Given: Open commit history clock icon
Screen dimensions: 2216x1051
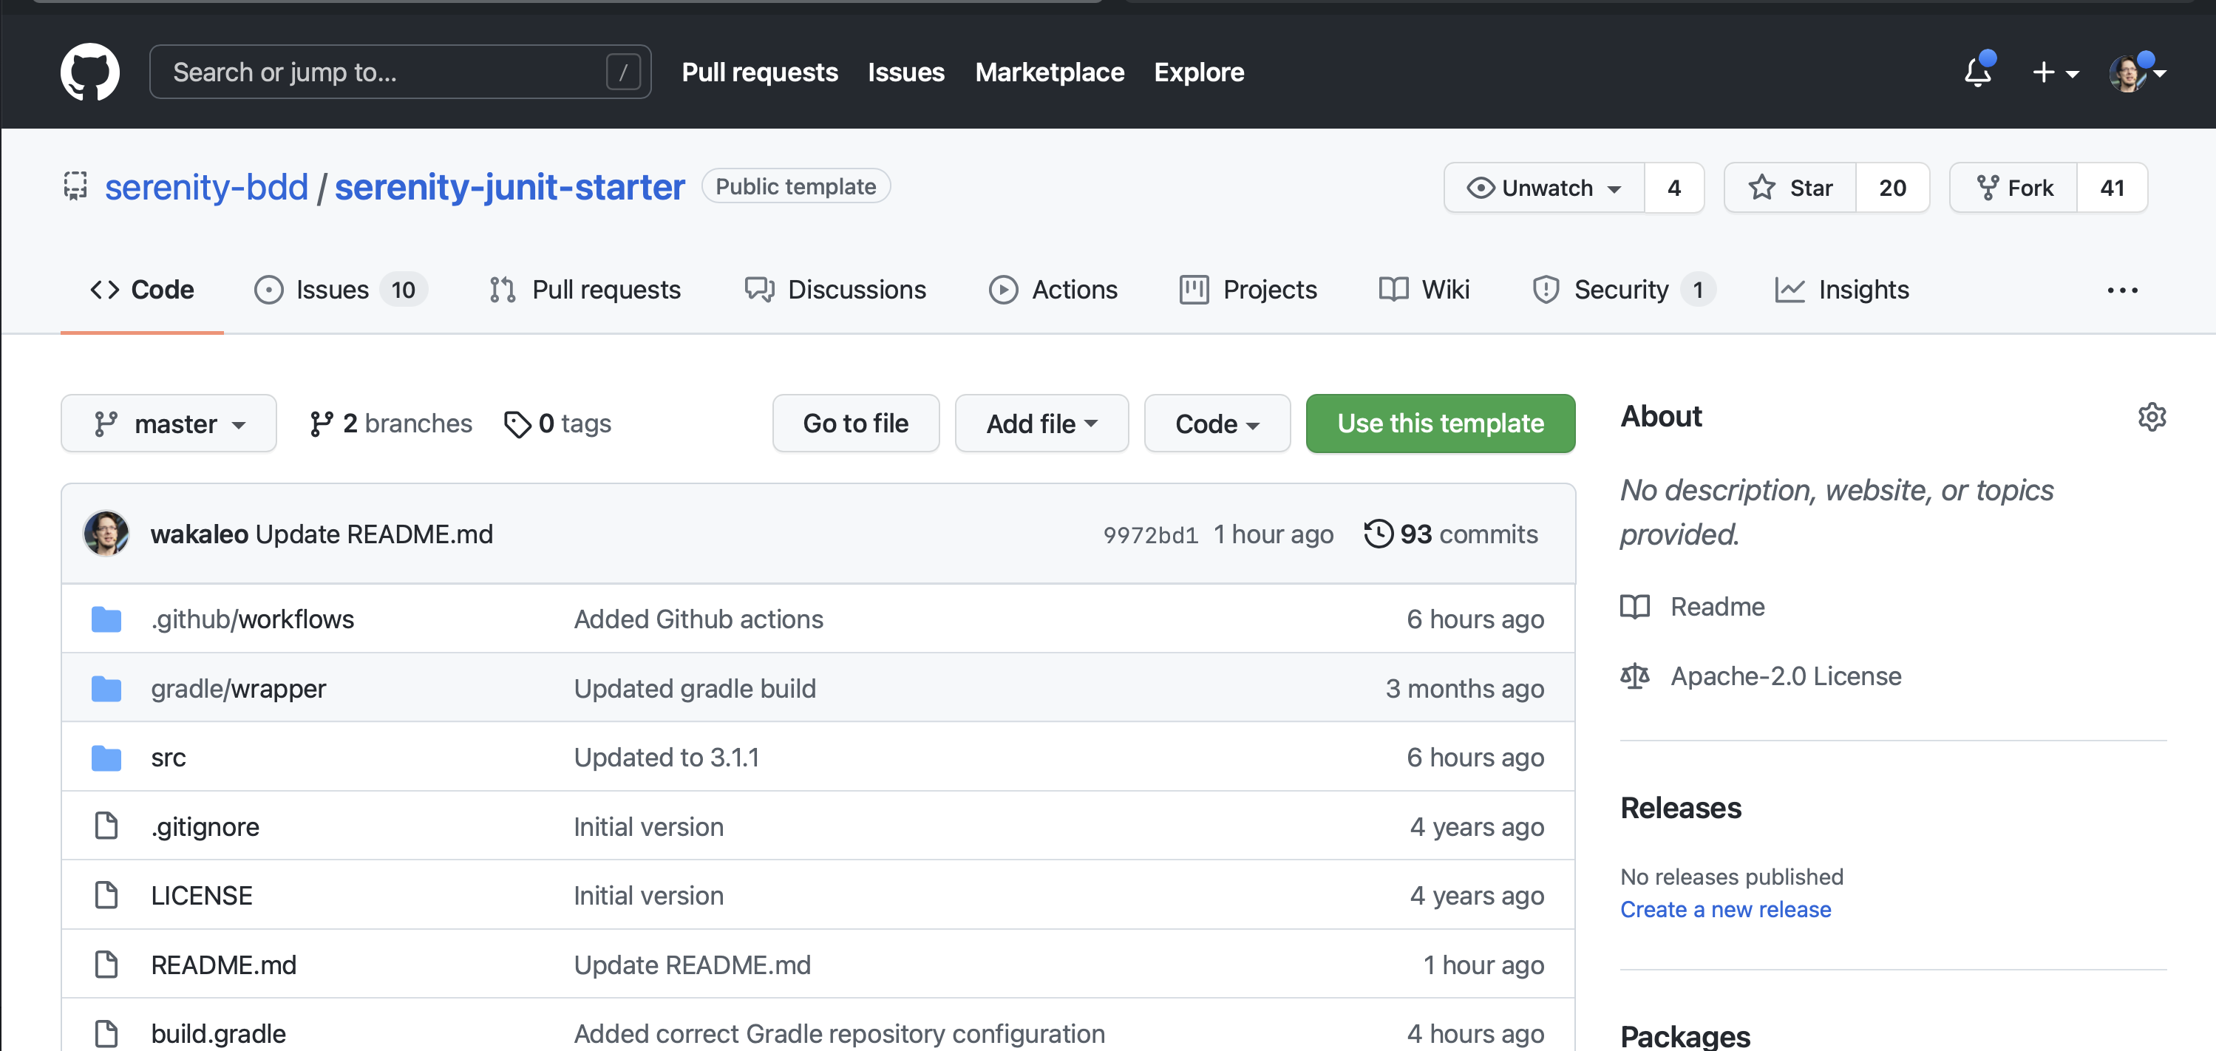Looking at the screenshot, I should pyautogui.click(x=1377, y=533).
